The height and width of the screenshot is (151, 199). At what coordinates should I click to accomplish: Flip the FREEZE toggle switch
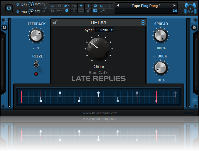pos(36,64)
